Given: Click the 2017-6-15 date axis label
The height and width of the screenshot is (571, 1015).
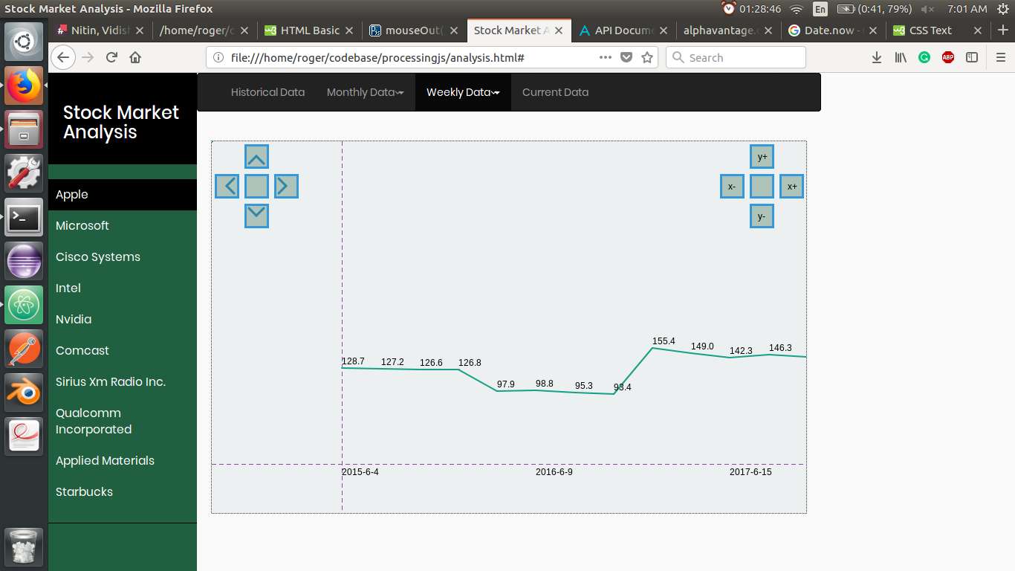Looking at the screenshot, I should coord(750,472).
